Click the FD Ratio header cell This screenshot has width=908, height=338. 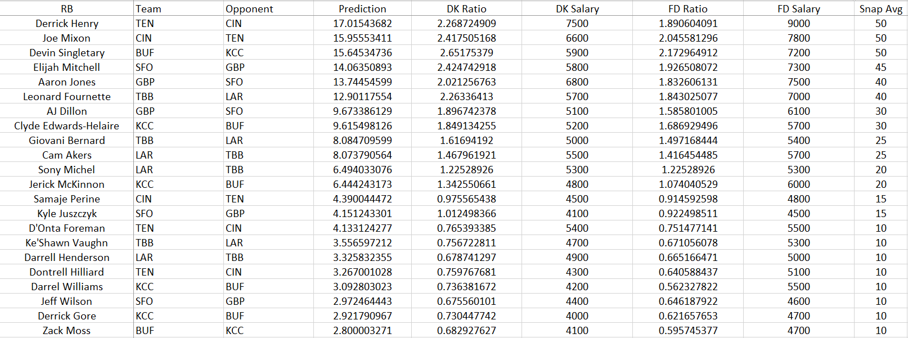[688, 8]
